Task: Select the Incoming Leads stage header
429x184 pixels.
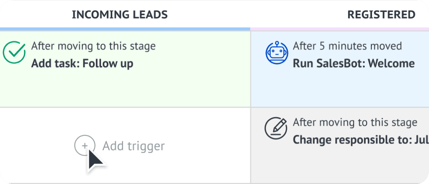Action: pos(119,15)
